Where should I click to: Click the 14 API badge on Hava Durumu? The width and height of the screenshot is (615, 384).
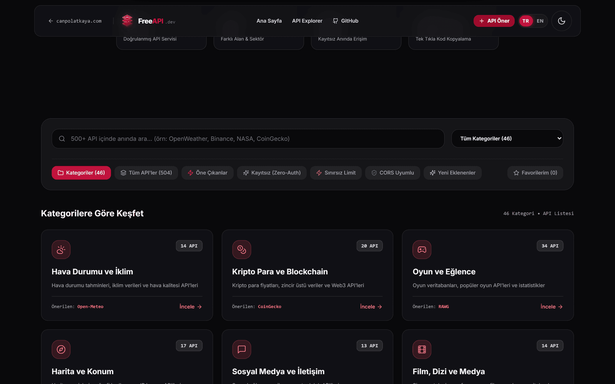pos(189,246)
